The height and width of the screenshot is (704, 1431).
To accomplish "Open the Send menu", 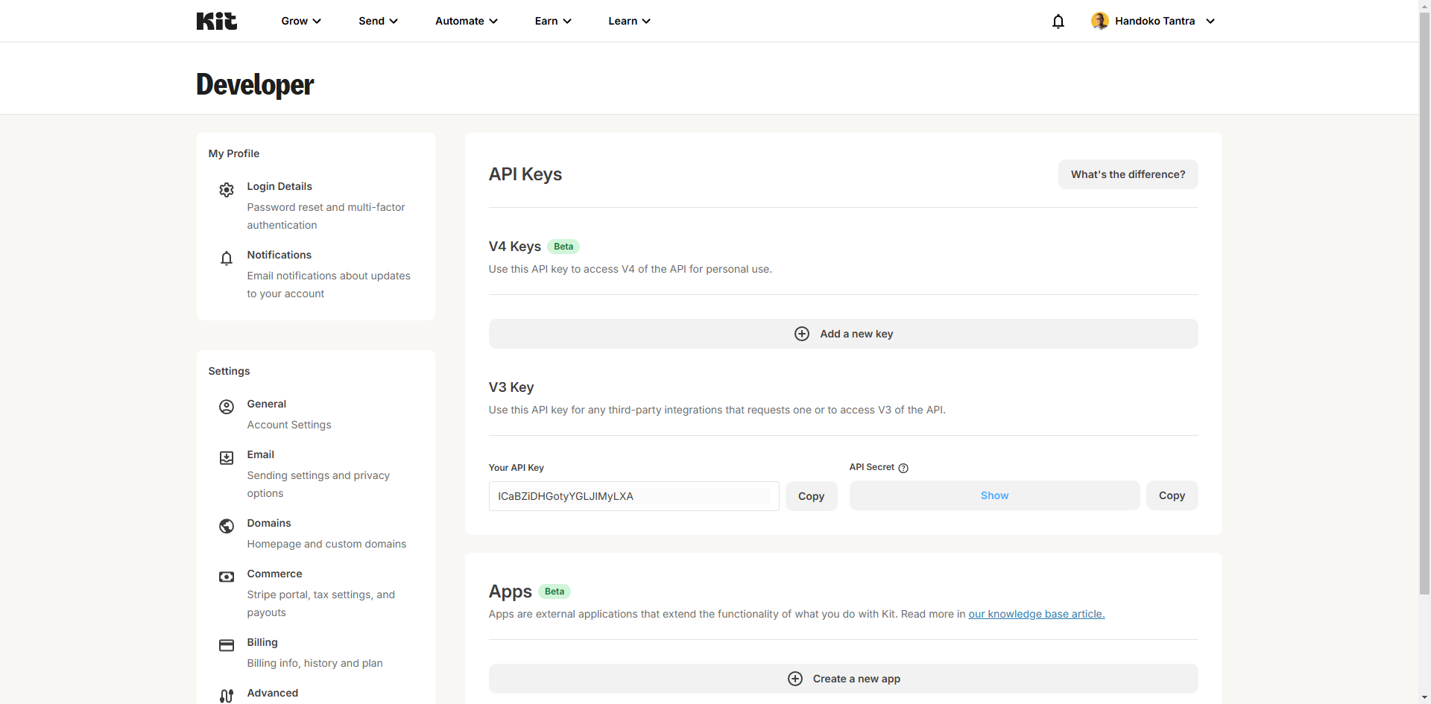I will (378, 21).
